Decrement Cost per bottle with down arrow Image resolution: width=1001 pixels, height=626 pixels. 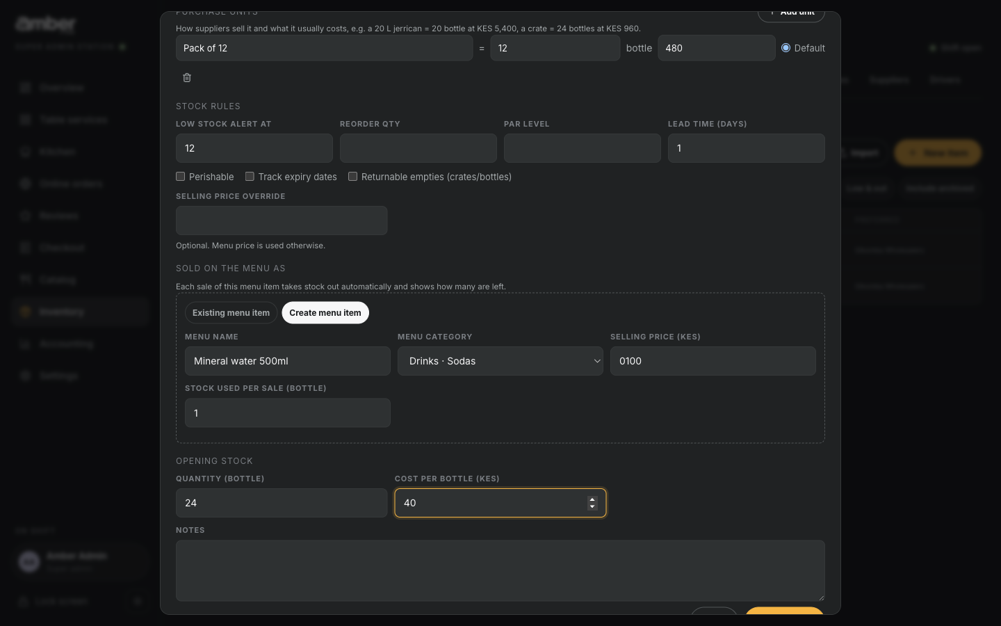pos(592,506)
